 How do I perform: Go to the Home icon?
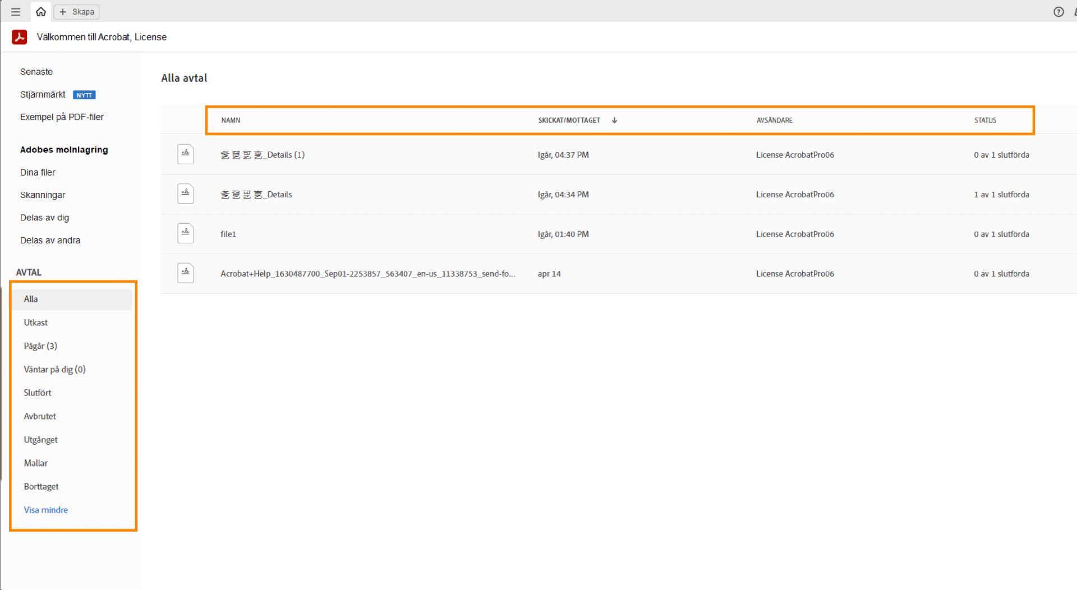(41, 12)
